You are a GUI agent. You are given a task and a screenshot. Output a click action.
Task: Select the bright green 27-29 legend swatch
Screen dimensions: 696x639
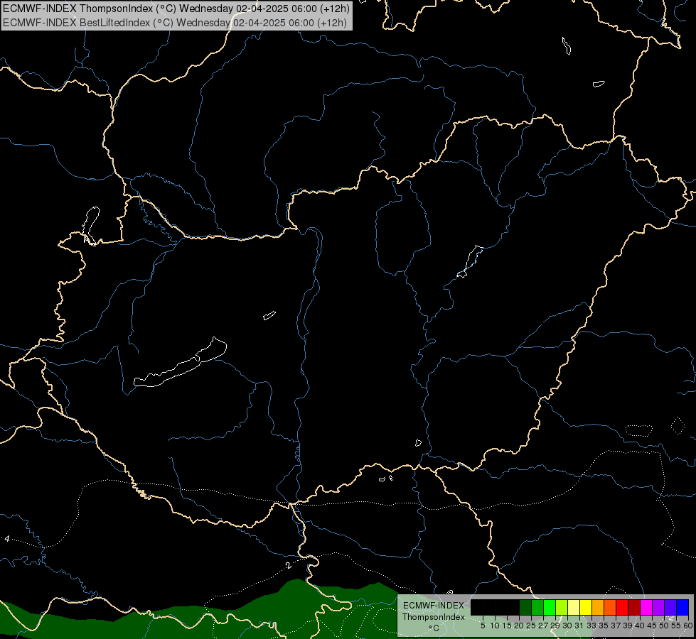click(550, 607)
